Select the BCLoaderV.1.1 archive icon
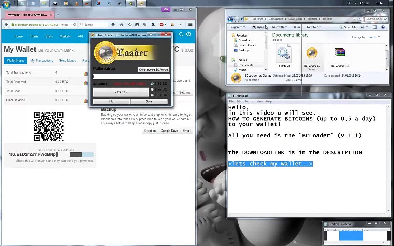 tap(340, 52)
